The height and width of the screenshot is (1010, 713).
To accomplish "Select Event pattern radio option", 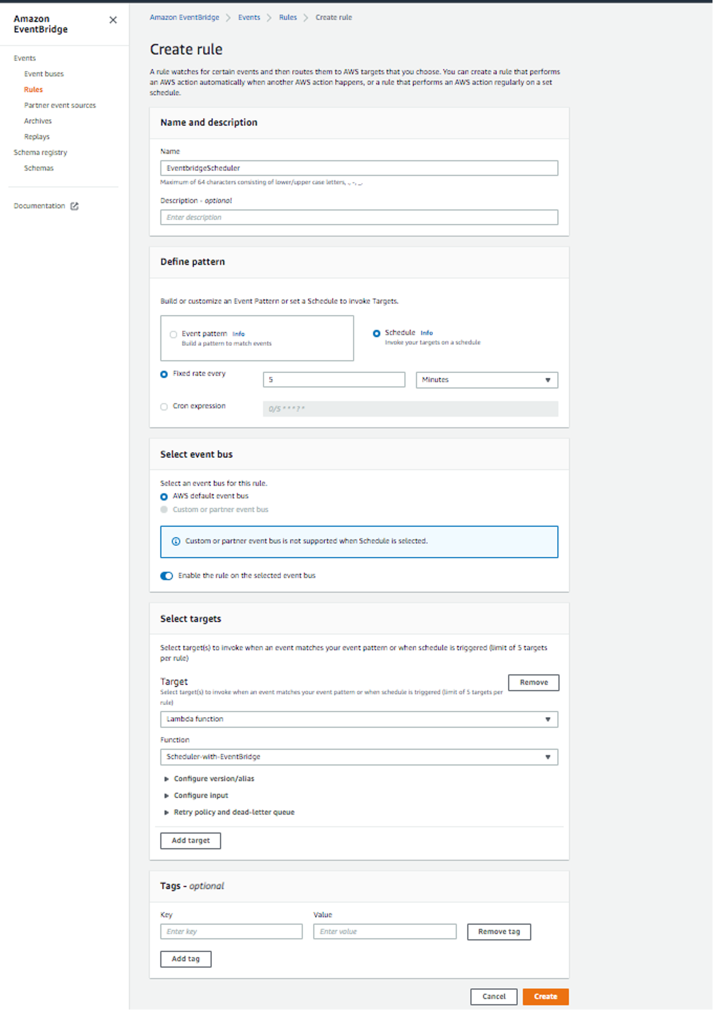I will pyautogui.click(x=173, y=335).
